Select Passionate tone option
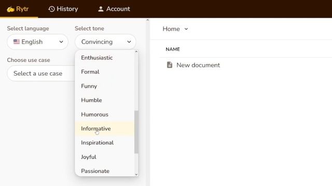 [x=105, y=171]
